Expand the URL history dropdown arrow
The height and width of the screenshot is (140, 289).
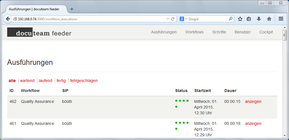[x=168, y=19]
